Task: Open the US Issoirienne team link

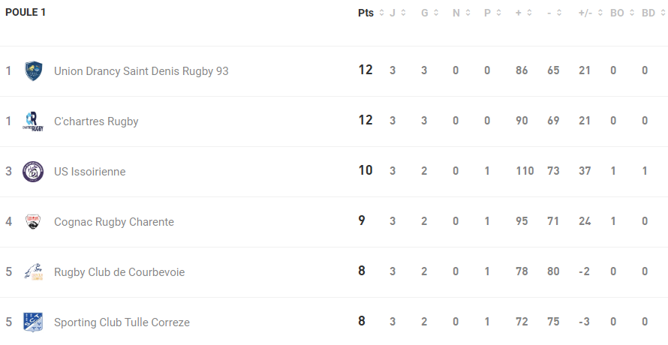Action: 90,172
